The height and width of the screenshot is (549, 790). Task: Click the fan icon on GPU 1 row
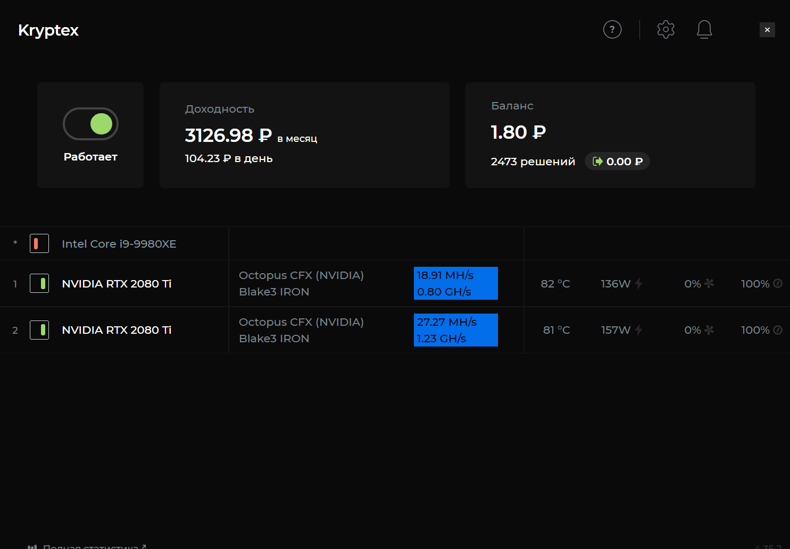(x=709, y=283)
